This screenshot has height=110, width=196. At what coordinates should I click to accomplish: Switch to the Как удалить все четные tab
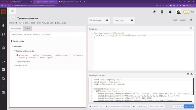(x=70, y=2)
